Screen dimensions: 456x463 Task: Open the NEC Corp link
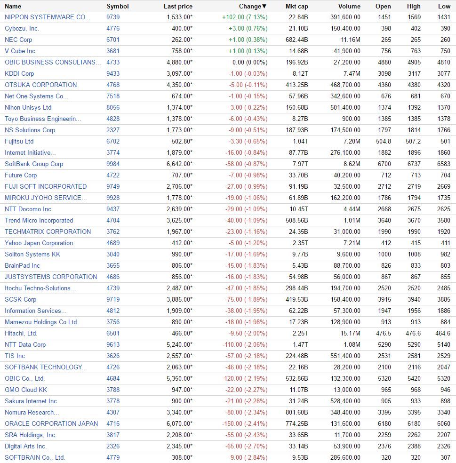coord(18,40)
